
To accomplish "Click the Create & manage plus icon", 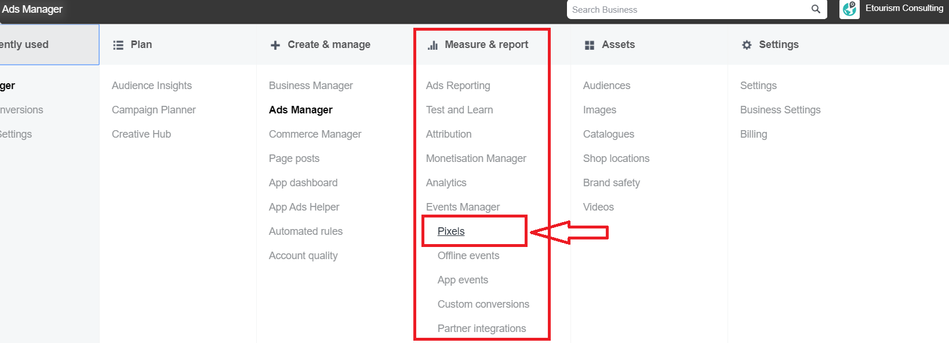I will point(275,45).
